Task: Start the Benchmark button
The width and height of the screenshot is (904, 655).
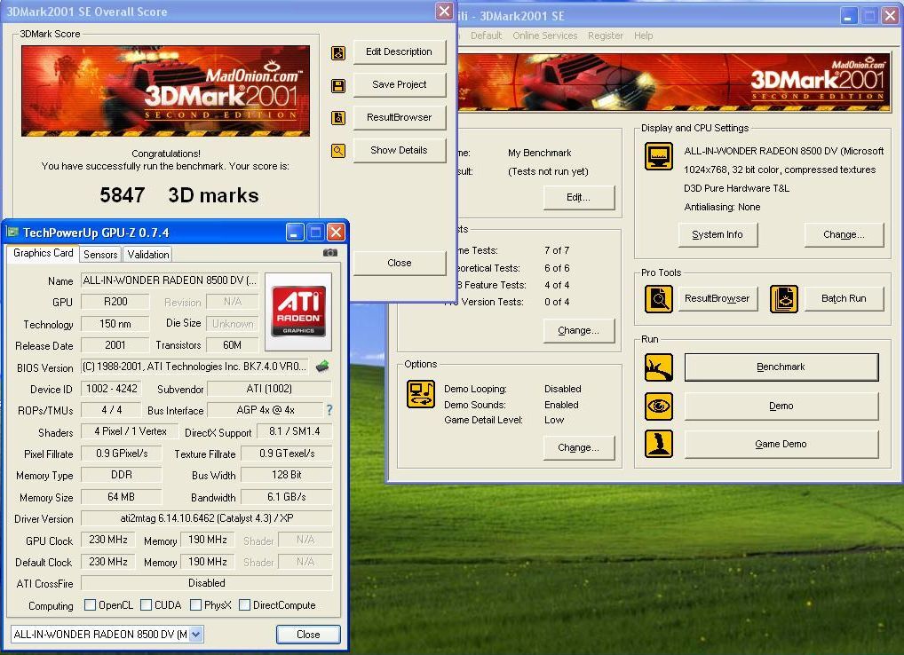Action: coord(781,367)
